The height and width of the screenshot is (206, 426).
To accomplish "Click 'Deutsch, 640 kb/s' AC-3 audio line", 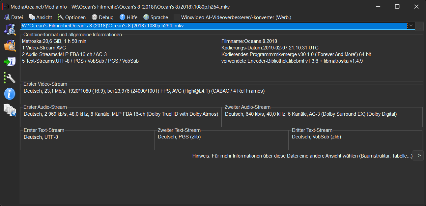I will click(311, 114).
